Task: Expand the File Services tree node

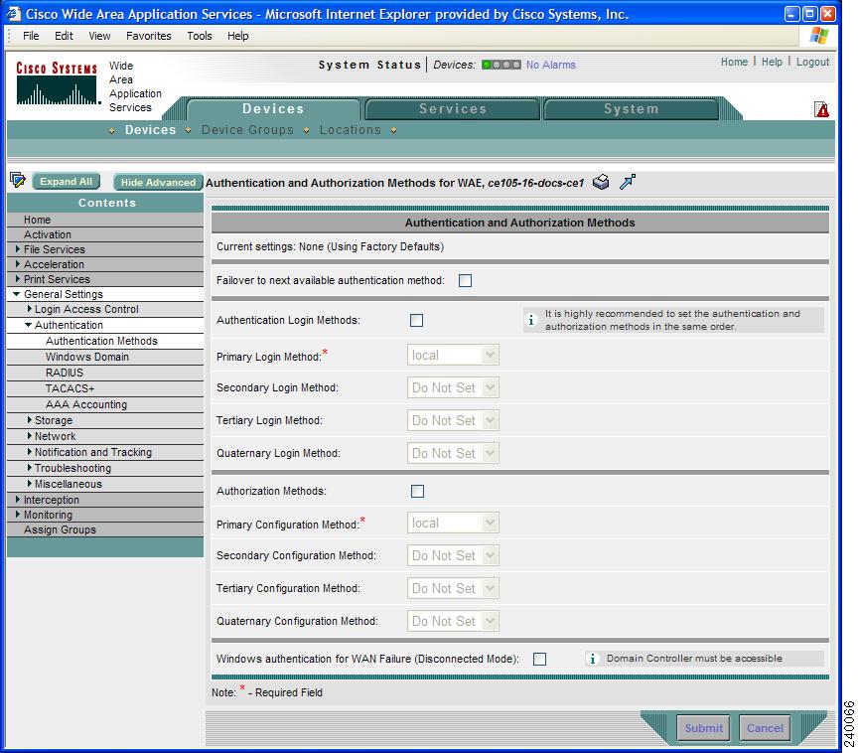Action: [x=18, y=248]
